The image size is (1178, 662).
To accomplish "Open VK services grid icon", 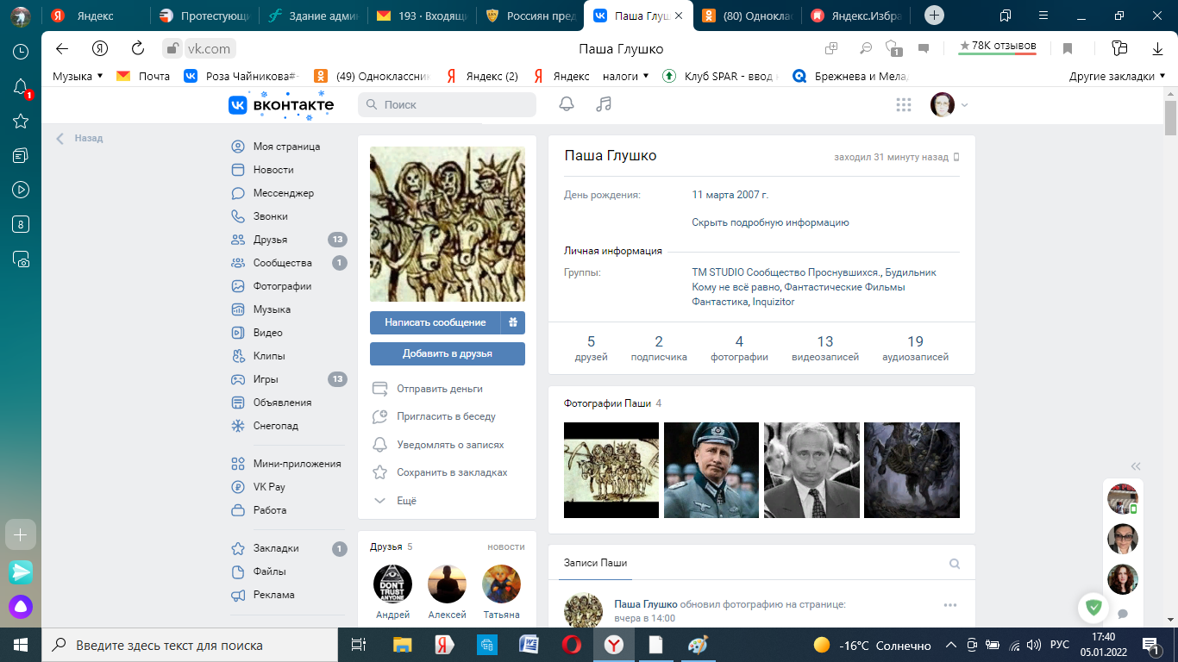I will coord(903,104).
